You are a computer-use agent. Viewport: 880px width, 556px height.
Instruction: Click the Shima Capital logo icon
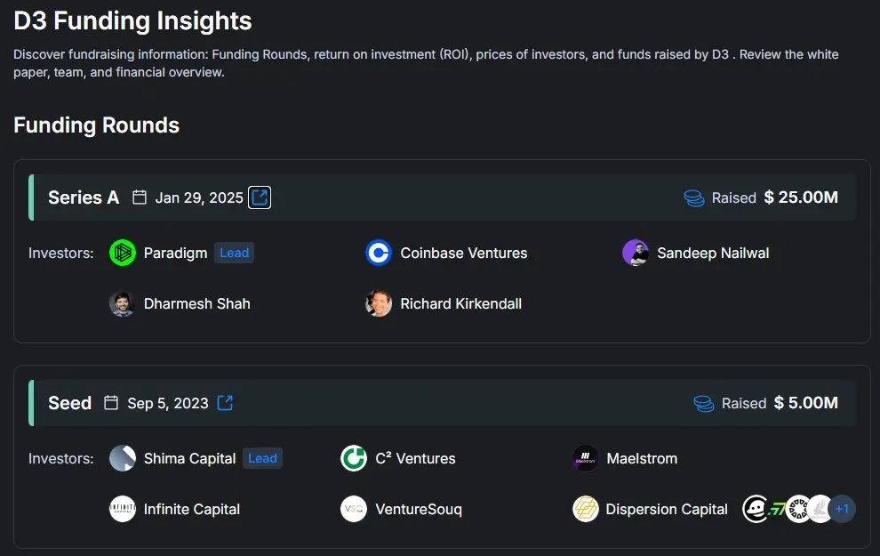point(123,458)
